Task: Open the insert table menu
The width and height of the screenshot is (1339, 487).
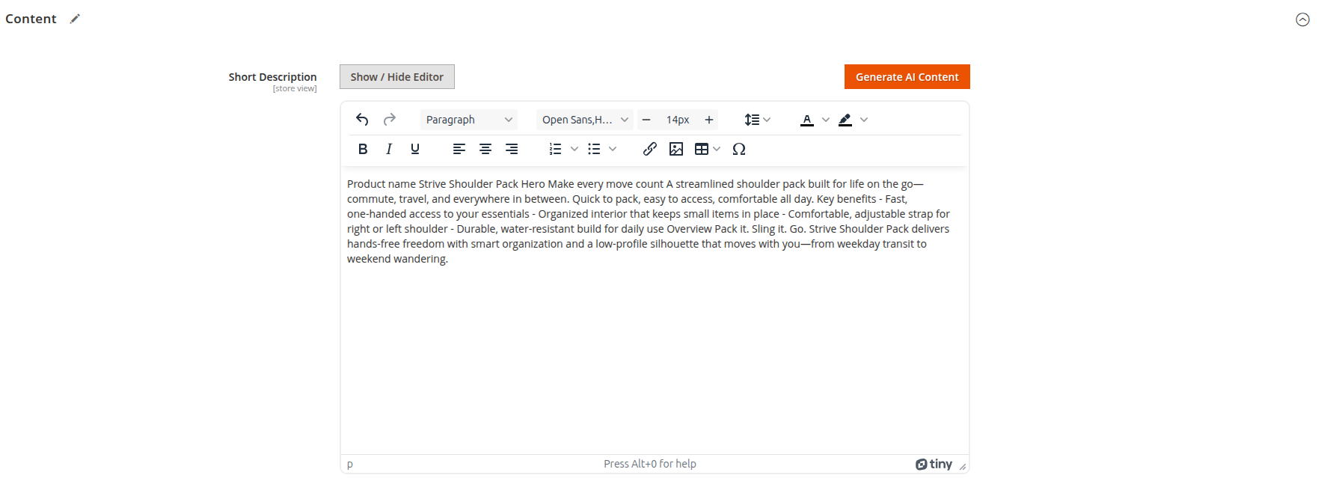Action: pos(707,149)
